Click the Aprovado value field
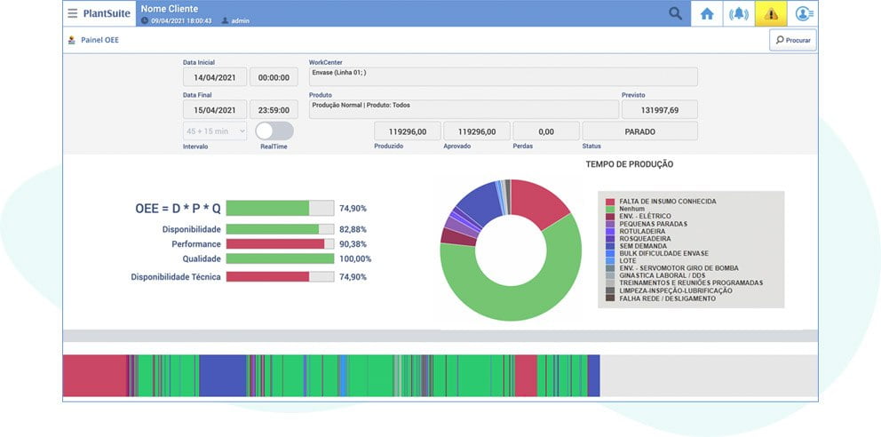The width and height of the screenshot is (881, 437). pyautogui.click(x=476, y=131)
